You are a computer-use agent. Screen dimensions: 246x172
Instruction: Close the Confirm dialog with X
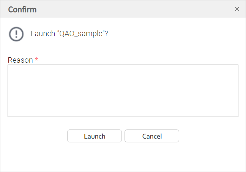pyautogui.click(x=237, y=9)
